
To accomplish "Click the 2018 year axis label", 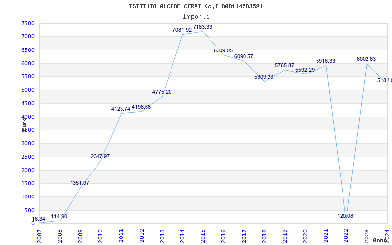I will click(265, 236).
